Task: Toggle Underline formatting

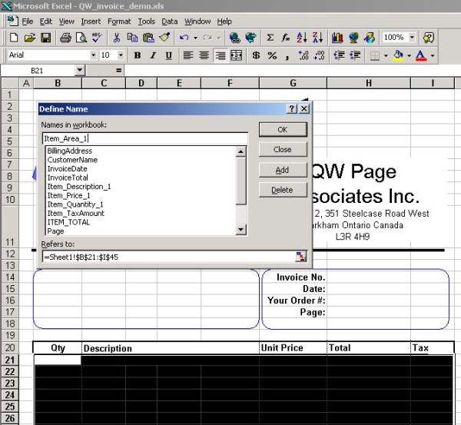Action: point(168,55)
